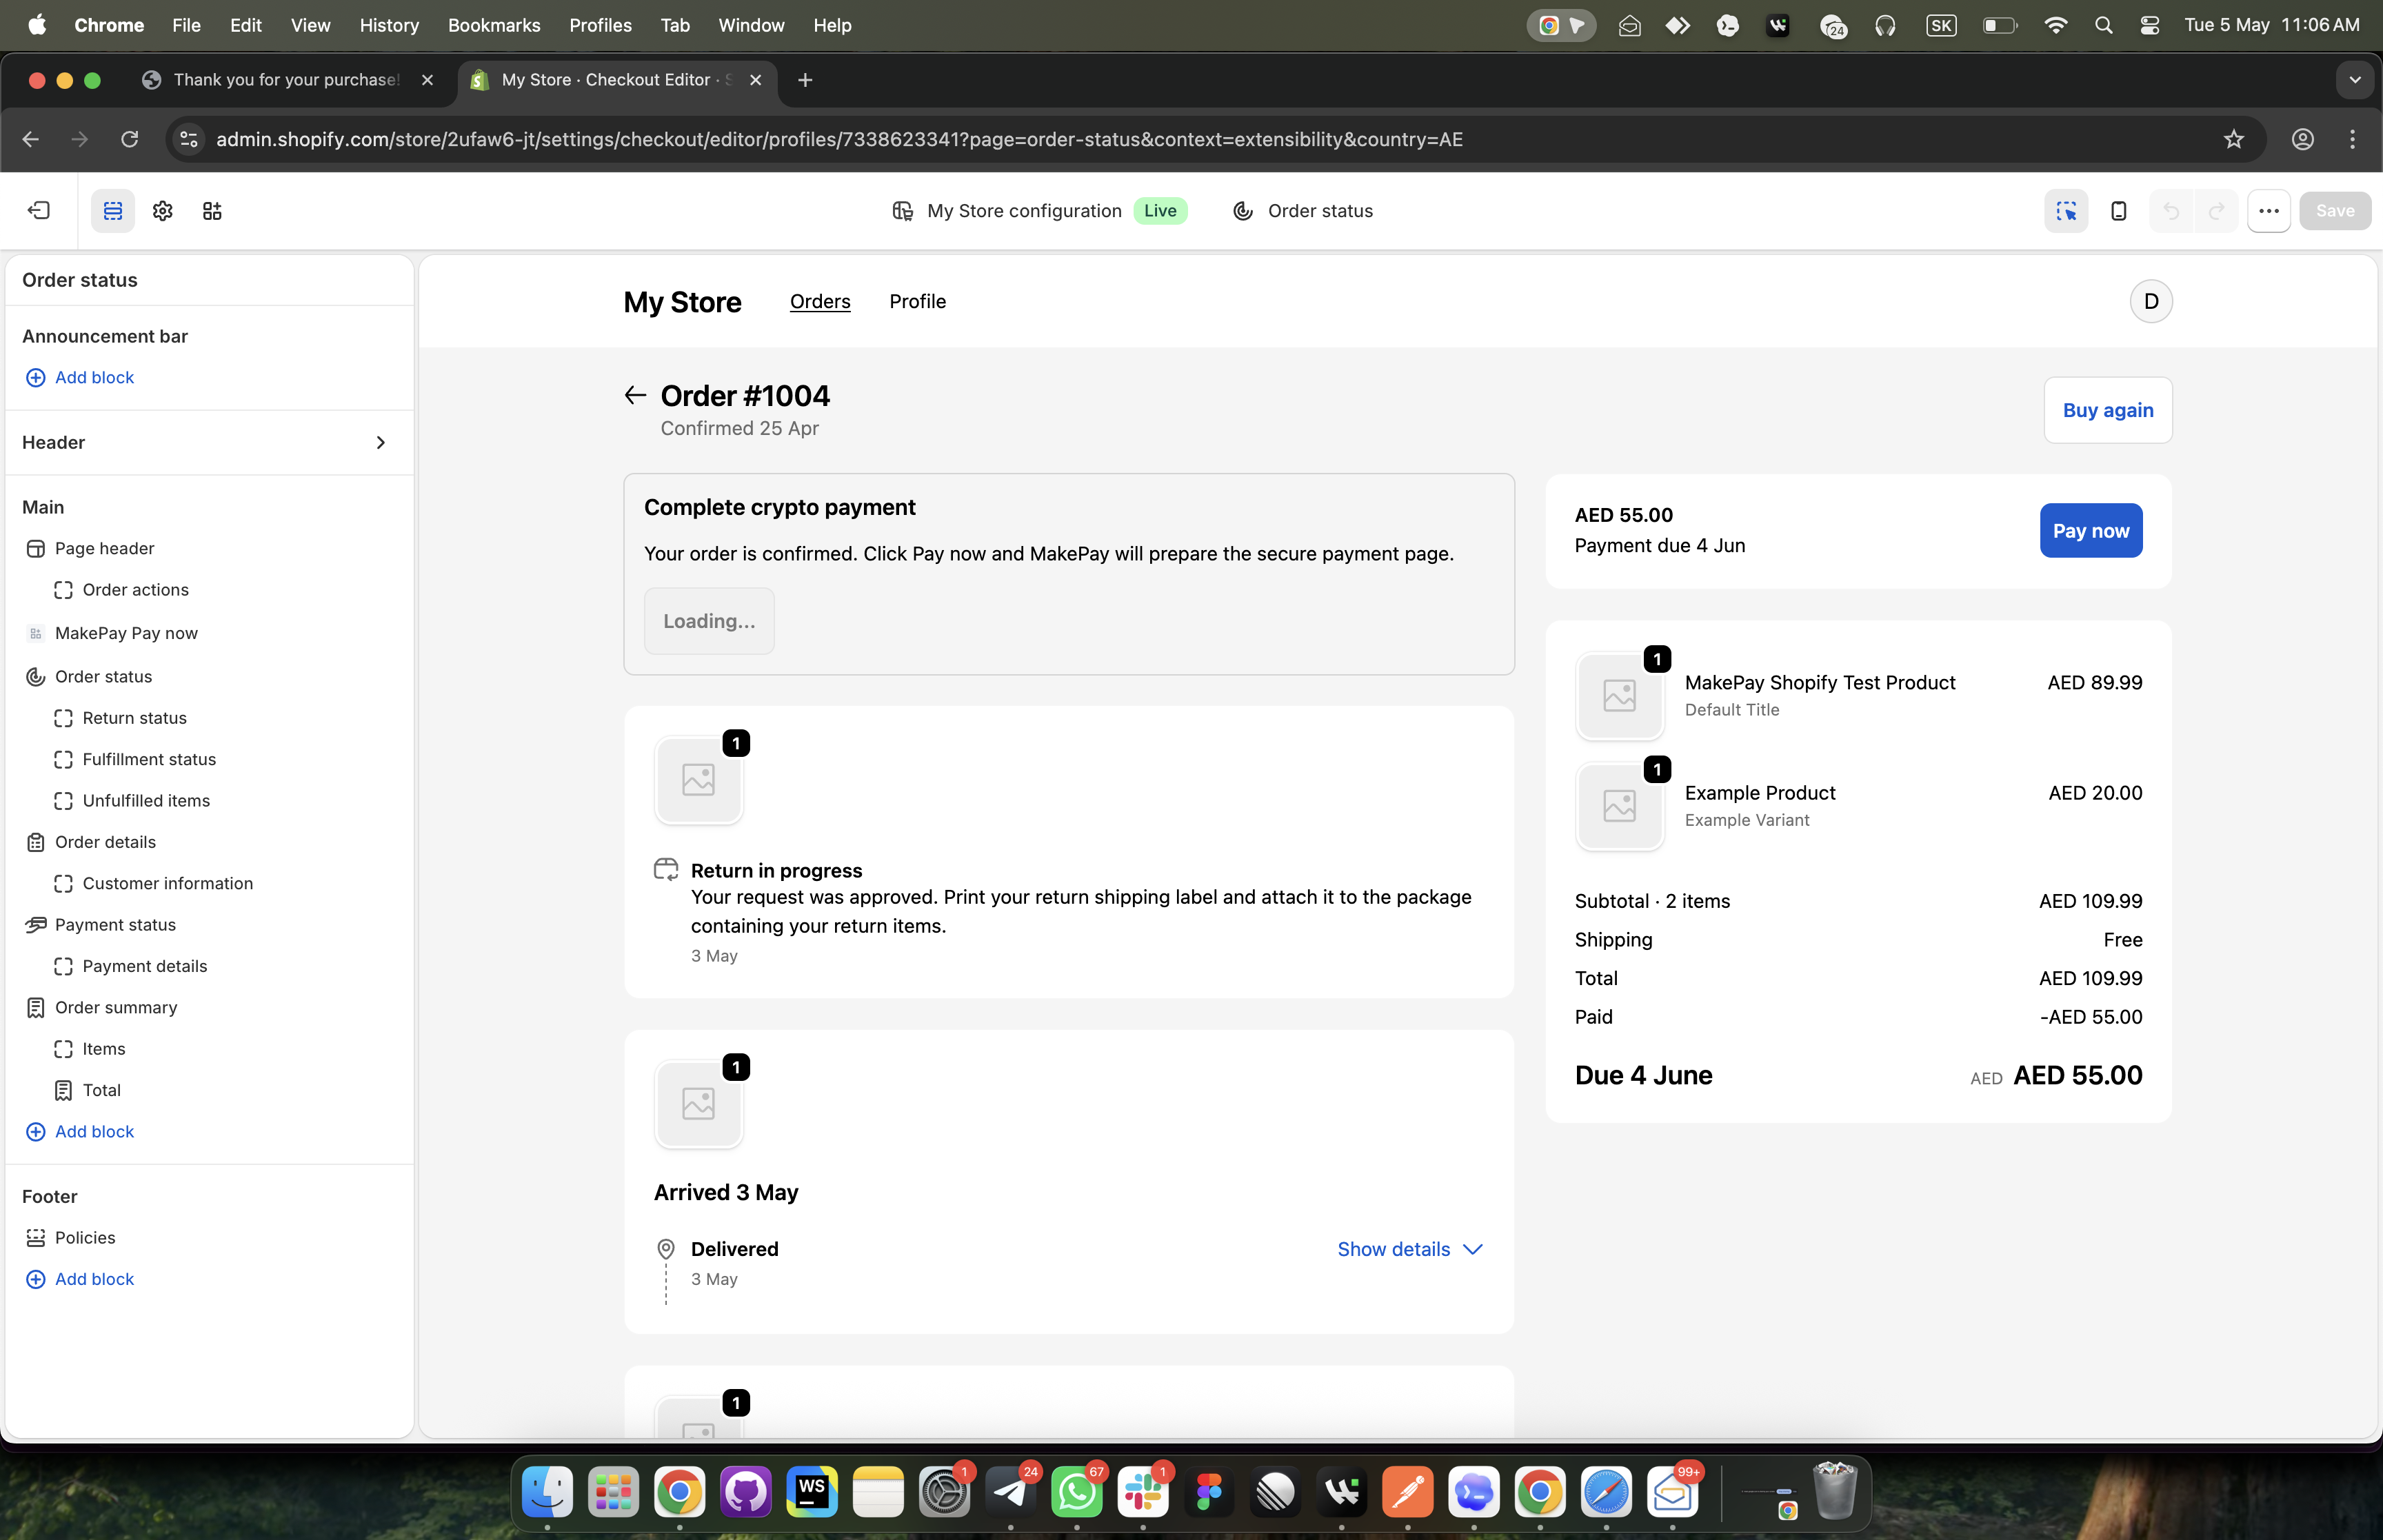
Task: Open the Apps panel icon
Action: point(212,210)
